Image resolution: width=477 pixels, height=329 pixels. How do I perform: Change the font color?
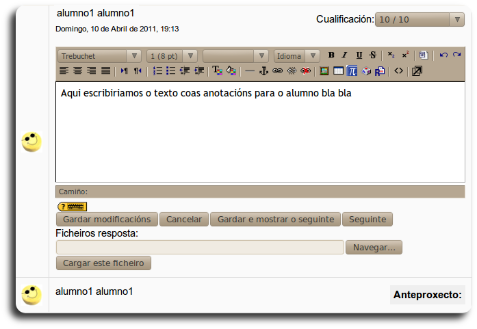217,71
